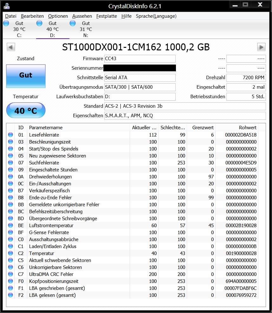Click the Laufwerksbuchstaben field D:
Image resolution: width=272 pixels, height=313 pixels.
click(140, 97)
